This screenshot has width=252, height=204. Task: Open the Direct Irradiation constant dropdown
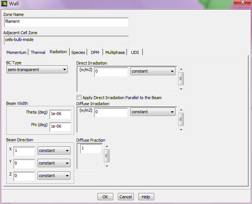(152, 71)
